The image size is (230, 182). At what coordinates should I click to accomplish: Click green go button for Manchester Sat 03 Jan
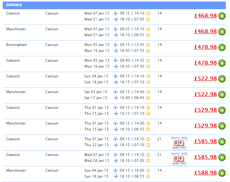(222, 95)
